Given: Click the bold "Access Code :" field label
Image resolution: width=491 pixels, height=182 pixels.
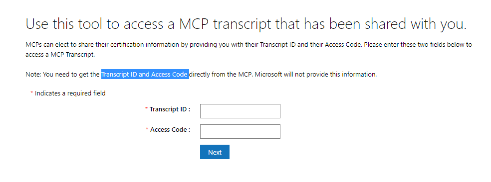Looking at the screenshot, I should coord(170,130).
